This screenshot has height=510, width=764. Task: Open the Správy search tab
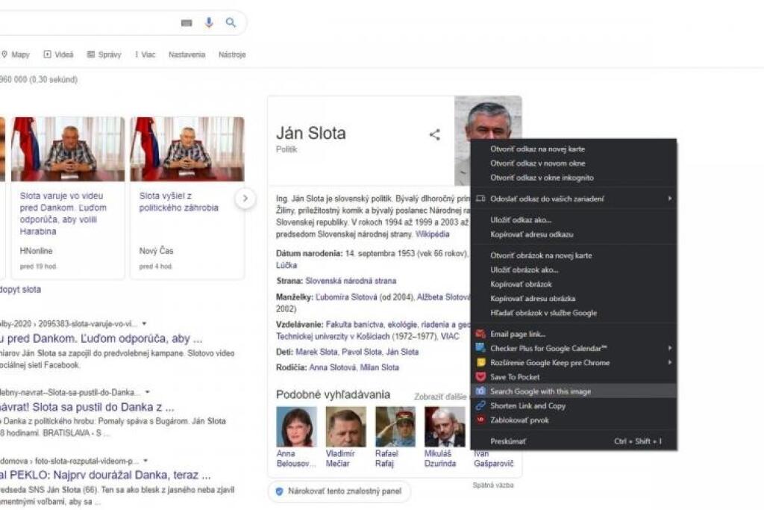(x=104, y=54)
